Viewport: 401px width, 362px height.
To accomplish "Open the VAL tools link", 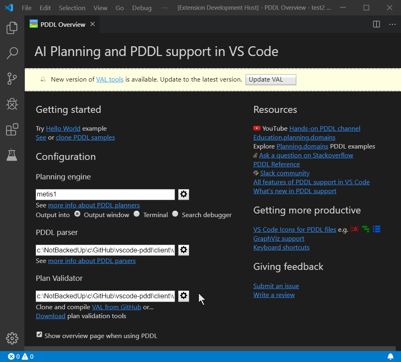I will (110, 80).
